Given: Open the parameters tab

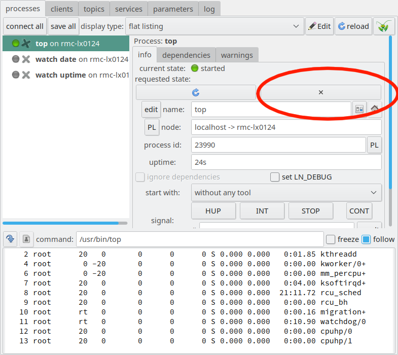Looking at the screenshot, I should pyautogui.click(x=173, y=9).
